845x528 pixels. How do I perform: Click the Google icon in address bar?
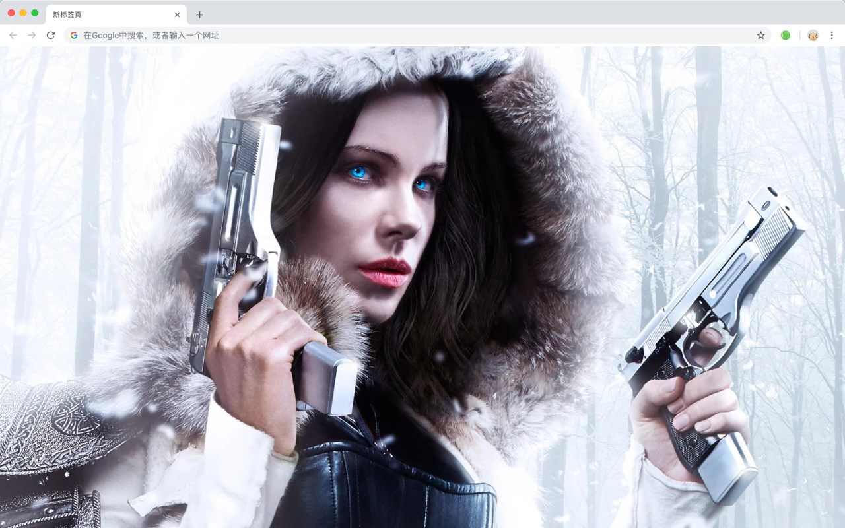[74, 35]
